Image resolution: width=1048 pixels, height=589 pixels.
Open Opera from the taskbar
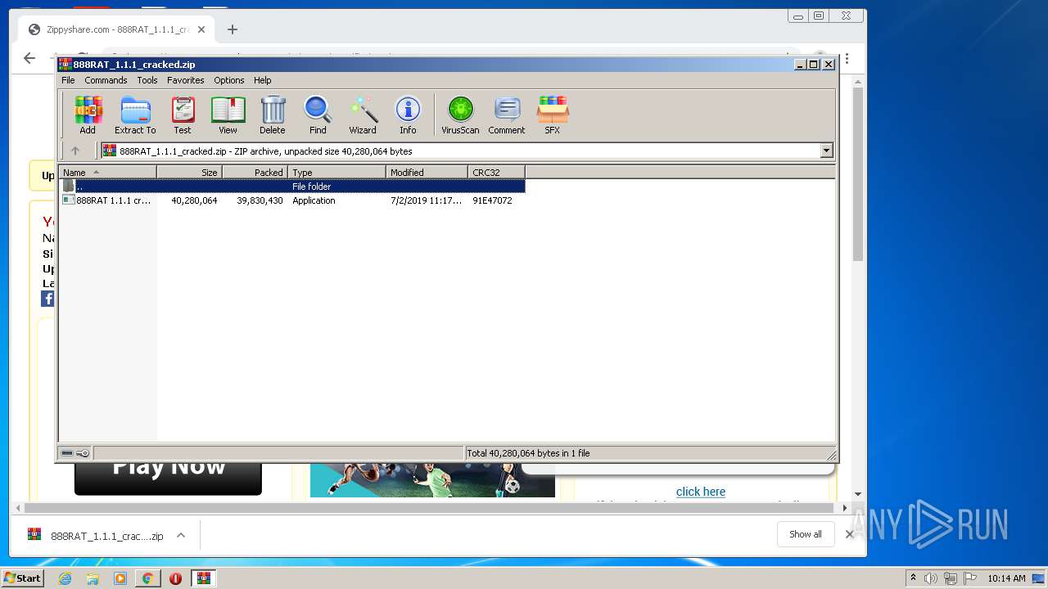coord(175,578)
